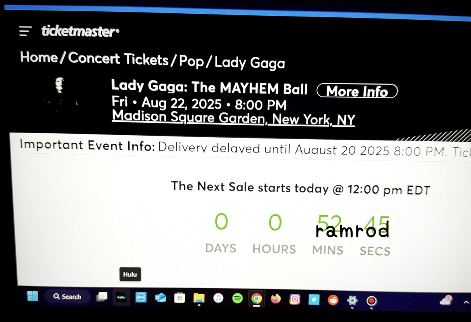Open File Explorer folder icon
Viewport: 471px width, 322px height.
pyautogui.click(x=199, y=298)
